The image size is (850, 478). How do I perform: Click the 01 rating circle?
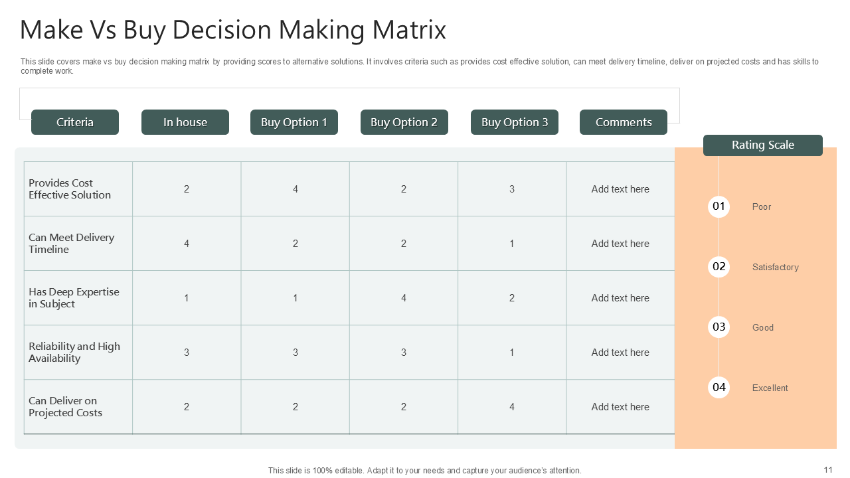click(719, 206)
